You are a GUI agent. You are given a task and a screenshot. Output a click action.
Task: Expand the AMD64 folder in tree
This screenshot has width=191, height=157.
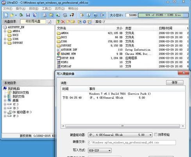[5, 31]
